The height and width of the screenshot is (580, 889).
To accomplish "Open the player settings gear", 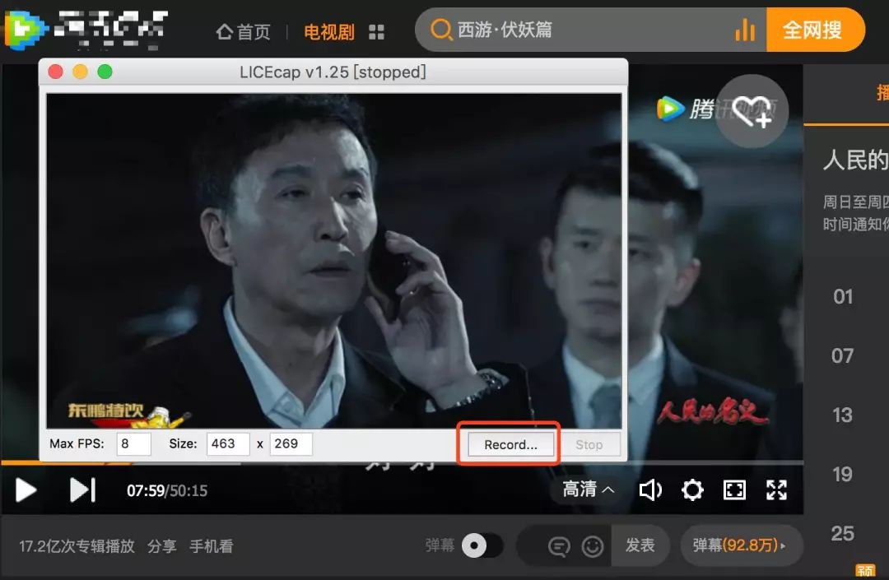I will click(x=692, y=490).
